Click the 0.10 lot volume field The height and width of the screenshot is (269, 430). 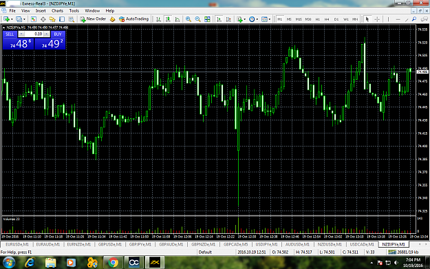tap(34, 34)
